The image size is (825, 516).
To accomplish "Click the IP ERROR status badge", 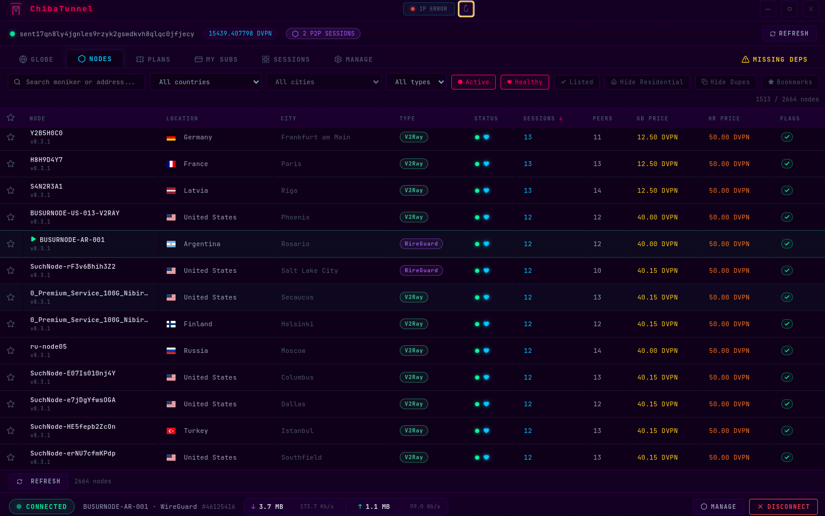I will tap(429, 9).
